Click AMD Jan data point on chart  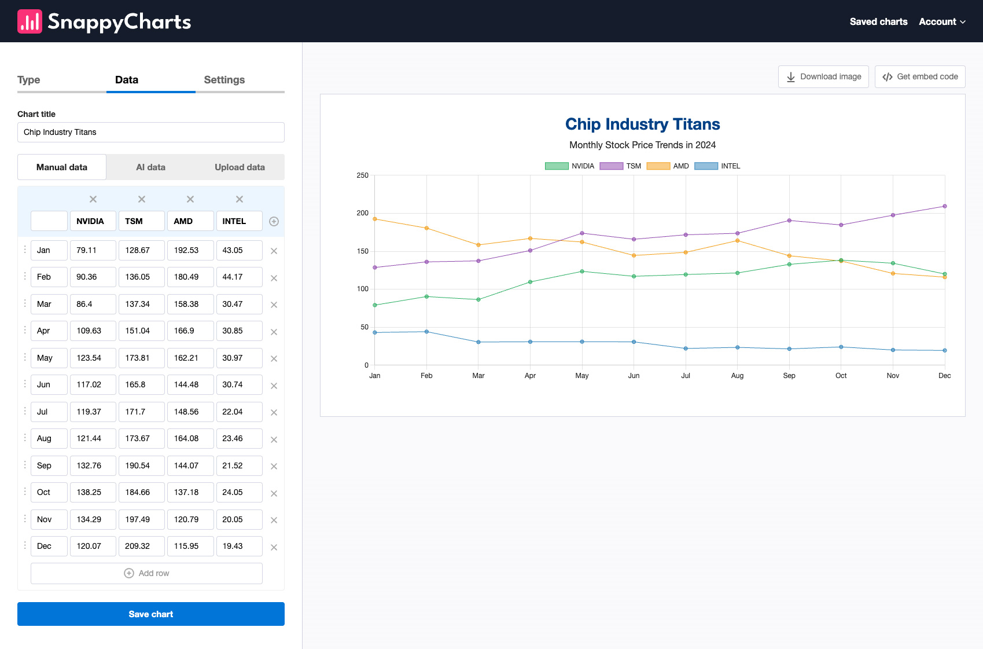[x=375, y=219]
